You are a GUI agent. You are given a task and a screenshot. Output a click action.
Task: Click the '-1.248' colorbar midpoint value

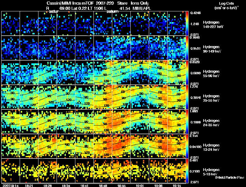[194, 24]
